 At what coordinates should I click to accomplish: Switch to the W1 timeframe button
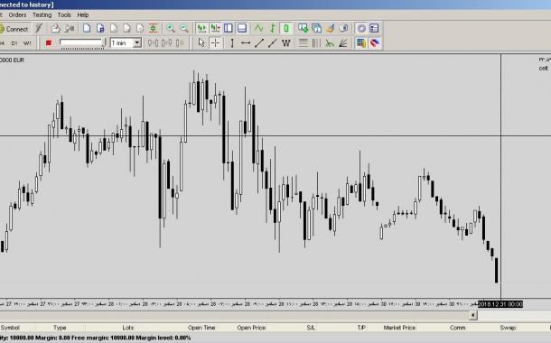[x=27, y=43]
